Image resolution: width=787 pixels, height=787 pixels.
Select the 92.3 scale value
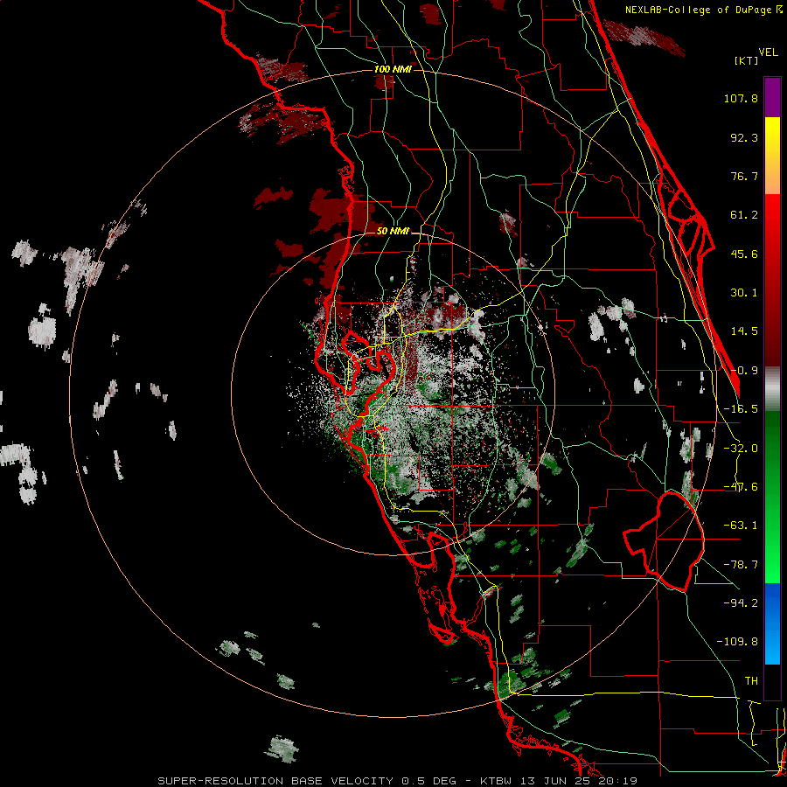[744, 137]
